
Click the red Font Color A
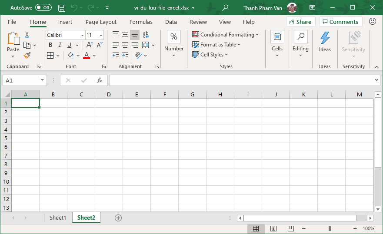pos(87,56)
